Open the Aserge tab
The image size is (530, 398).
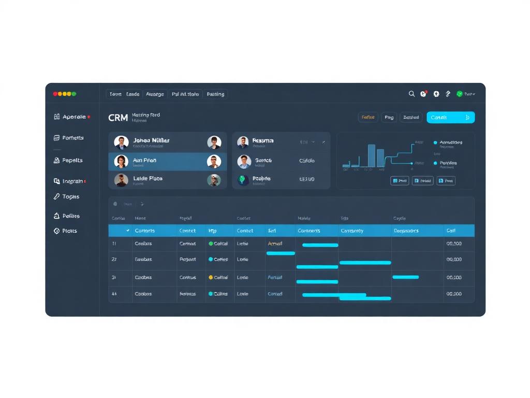pyautogui.click(x=155, y=94)
